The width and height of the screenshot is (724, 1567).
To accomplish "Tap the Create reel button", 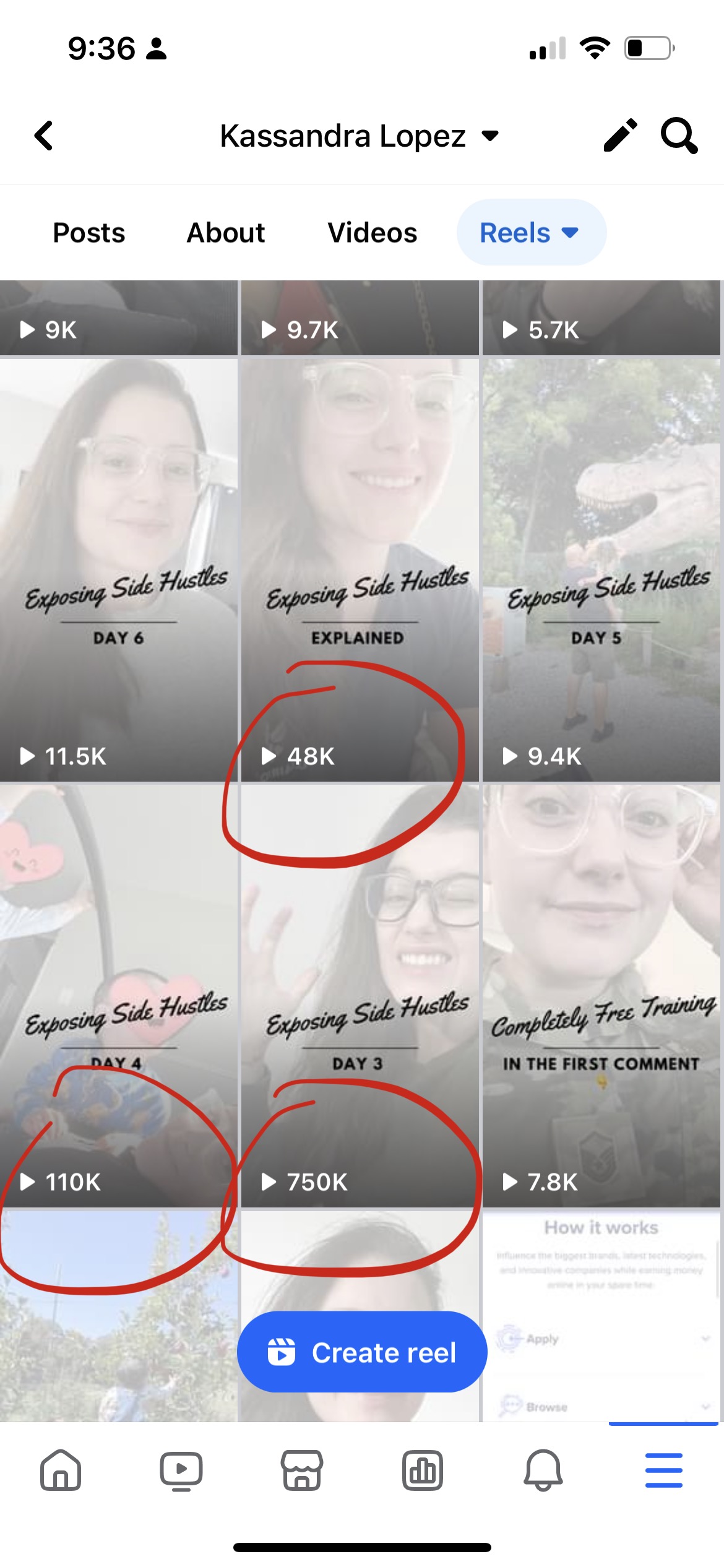I will (x=362, y=1352).
